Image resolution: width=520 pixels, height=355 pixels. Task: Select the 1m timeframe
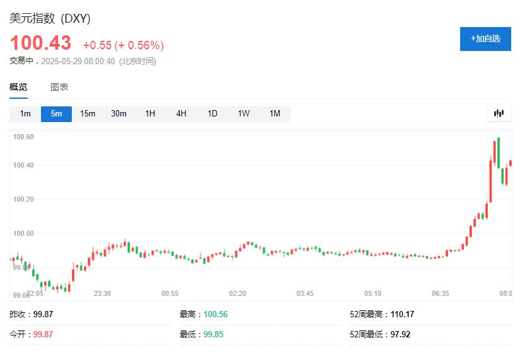tap(25, 114)
